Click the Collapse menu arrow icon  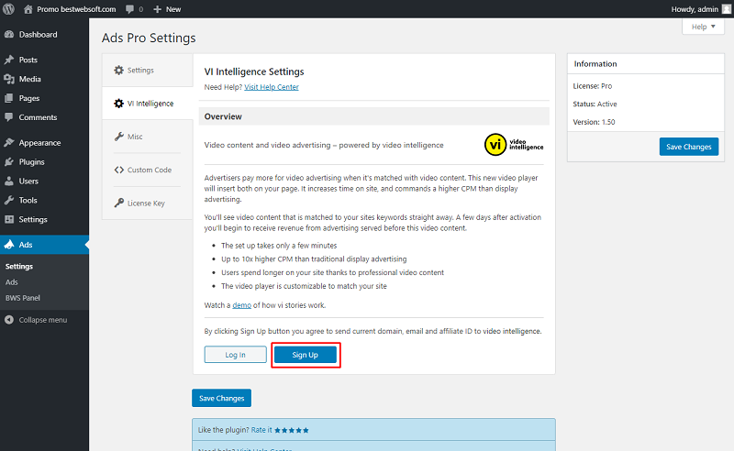(9, 320)
